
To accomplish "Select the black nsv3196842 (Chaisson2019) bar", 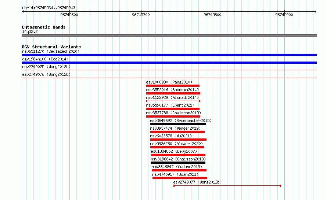I will click(x=178, y=163).
